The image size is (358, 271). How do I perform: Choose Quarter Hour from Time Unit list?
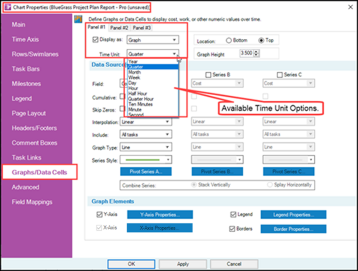tap(153, 99)
